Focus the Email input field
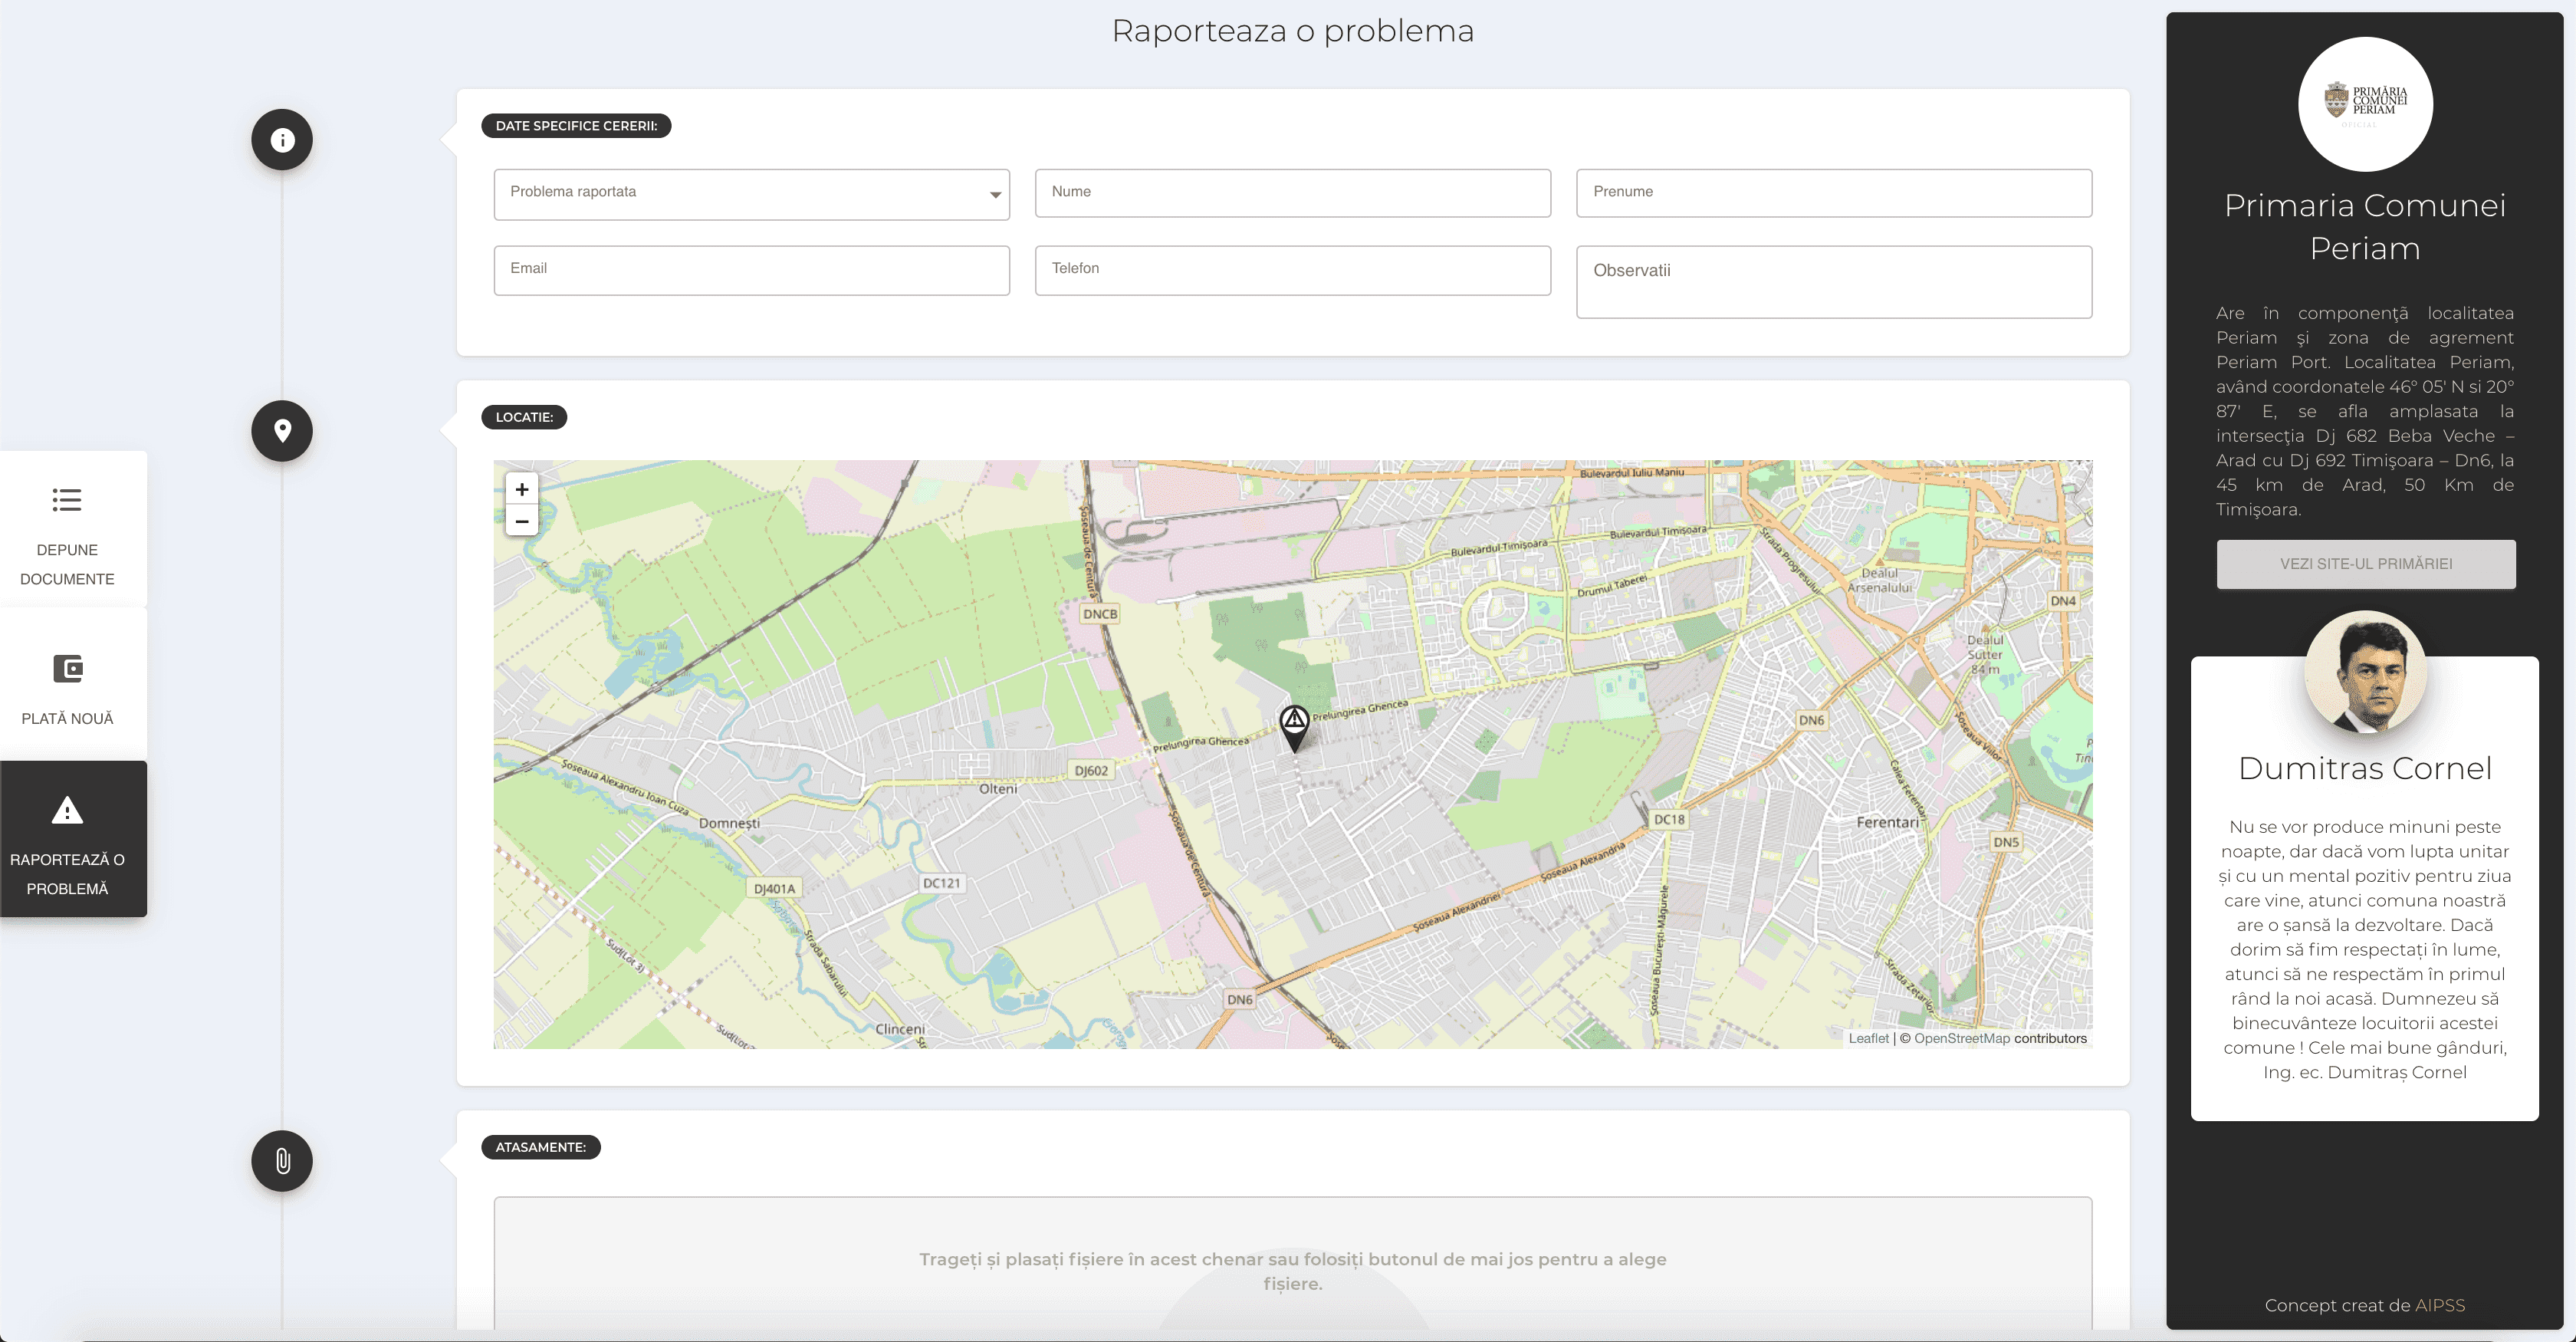The image size is (2576, 1342). (x=751, y=270)
